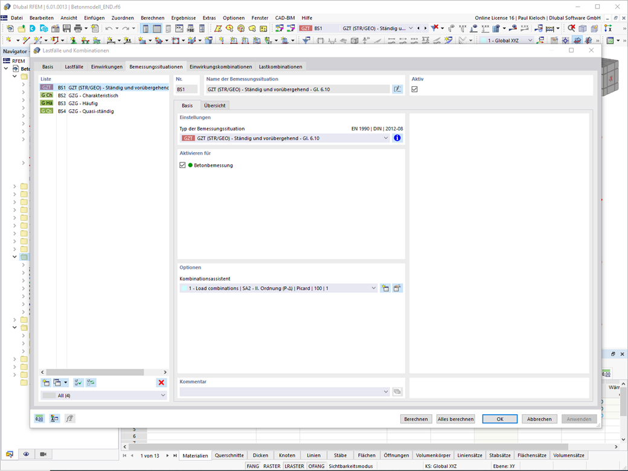628x471 pixels.
Task: Click the undo arrow in toolbar
Action: pyautogui.click(x=109, y=28)
